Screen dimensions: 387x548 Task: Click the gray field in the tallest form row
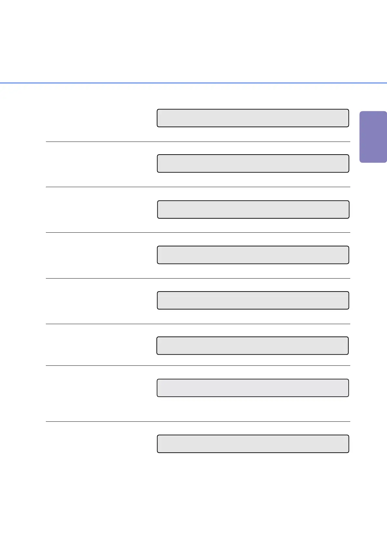(253, 388)
